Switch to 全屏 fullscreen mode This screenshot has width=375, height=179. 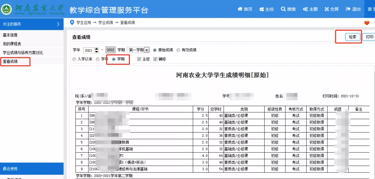(x=332, y=9)
